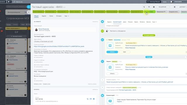Close the slider panel with blue X

(x=29, y=7)
